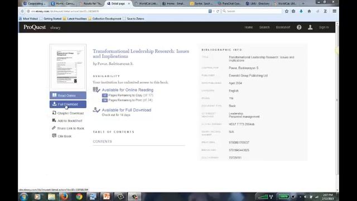Image resolution: width=357 pixels, height=201 pixels.
Task: Click the pages remaining to print badge
Action: click(104, 100)
